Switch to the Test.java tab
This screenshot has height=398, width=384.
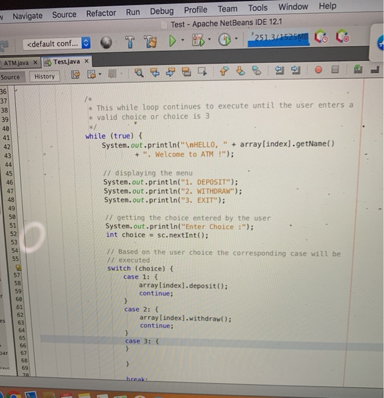(66, 61)
